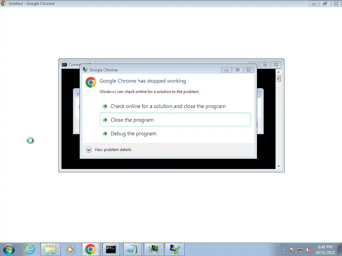Click green arrow beside Check online option

pyautogui.click(x=105, y=106)
